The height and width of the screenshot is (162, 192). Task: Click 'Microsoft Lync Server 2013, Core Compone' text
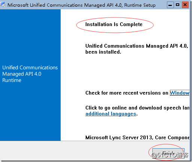point(137,137)
